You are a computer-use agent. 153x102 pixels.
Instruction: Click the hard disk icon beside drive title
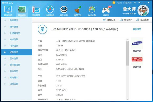click(42, 29)
